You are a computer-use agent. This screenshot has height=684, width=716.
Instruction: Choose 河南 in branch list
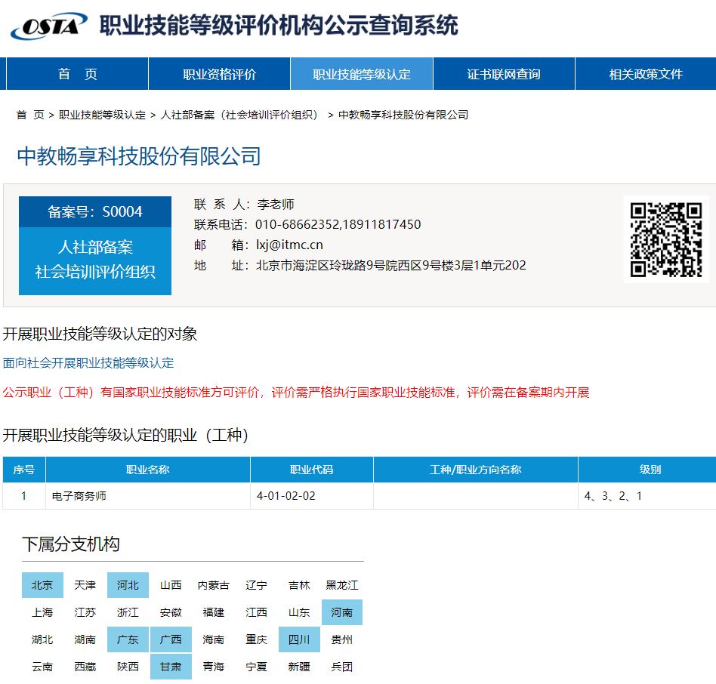pos(341,612)
